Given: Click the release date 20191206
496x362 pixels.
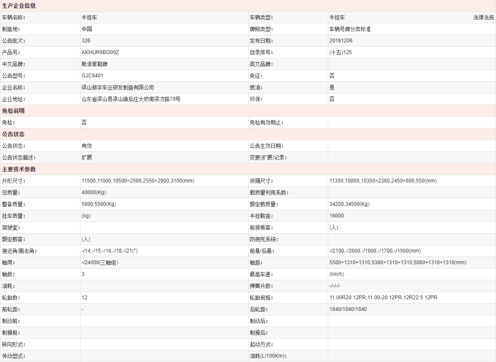Looking at the screenshot, I should point(340,41).
